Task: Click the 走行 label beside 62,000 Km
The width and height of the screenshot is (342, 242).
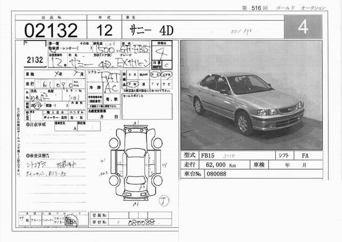Action: [190, 164]
